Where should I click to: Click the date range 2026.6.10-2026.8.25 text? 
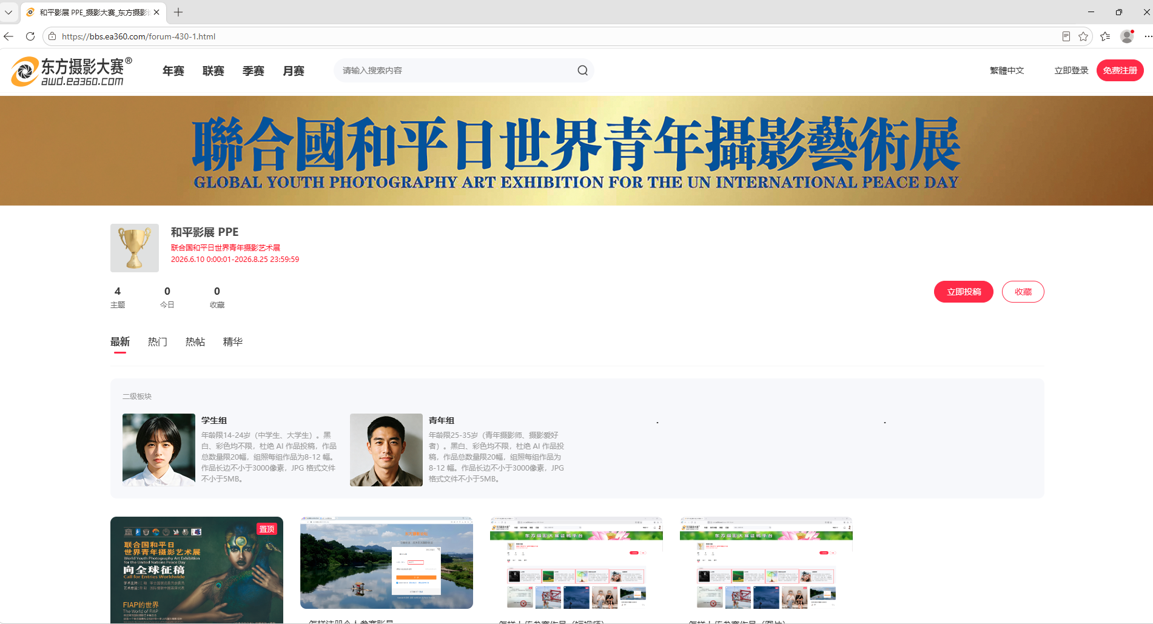[x=235, y=259]
